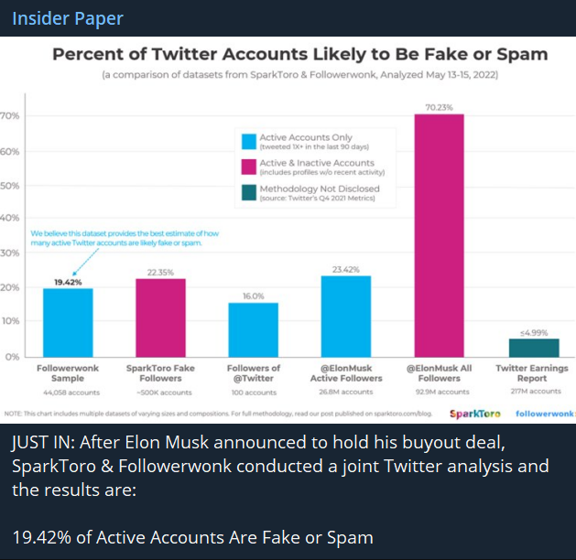Click the followerwonk logo in chart footer
Image resolution: width=576 pixels, height=560 pixels.
click(544, 413)
